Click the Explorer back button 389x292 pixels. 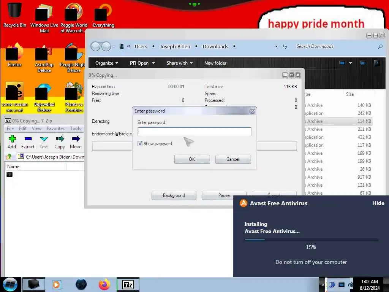[95, 46]
